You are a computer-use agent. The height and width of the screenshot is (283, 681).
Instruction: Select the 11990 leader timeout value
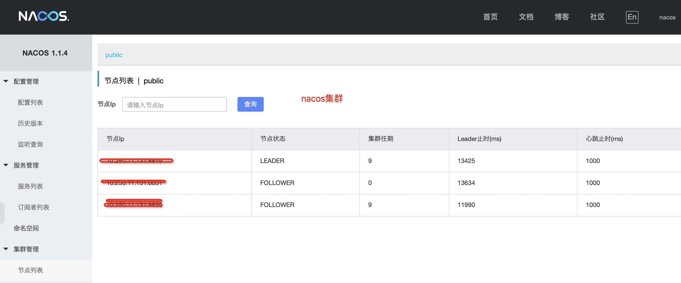[466, 205]
